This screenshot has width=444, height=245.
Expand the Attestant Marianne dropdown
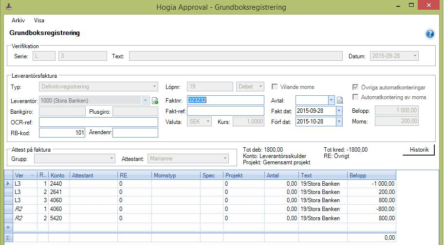(x=225, y=158)
